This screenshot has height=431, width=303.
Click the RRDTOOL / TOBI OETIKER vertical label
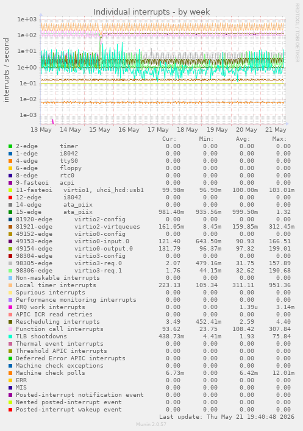(298, 33)
